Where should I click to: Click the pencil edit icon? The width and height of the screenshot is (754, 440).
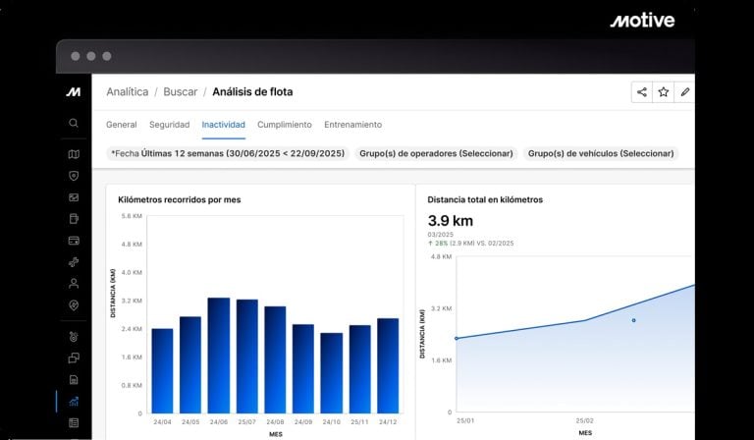685,92
